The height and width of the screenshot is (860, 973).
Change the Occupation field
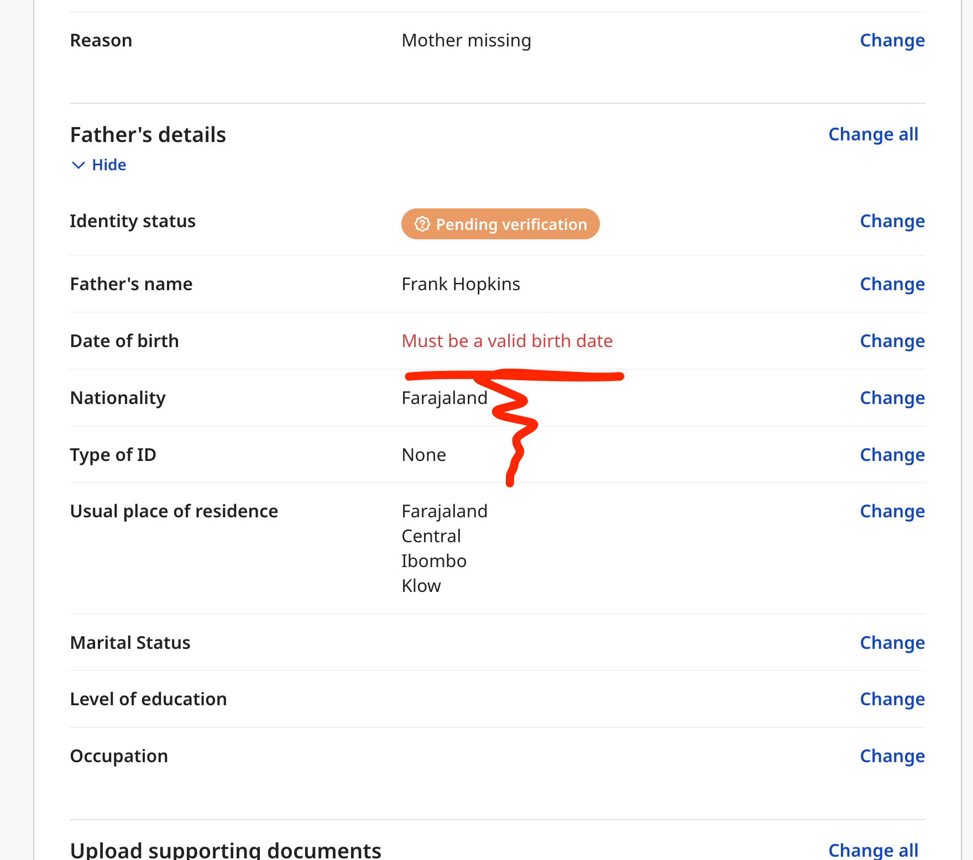[x=892, y=756]
